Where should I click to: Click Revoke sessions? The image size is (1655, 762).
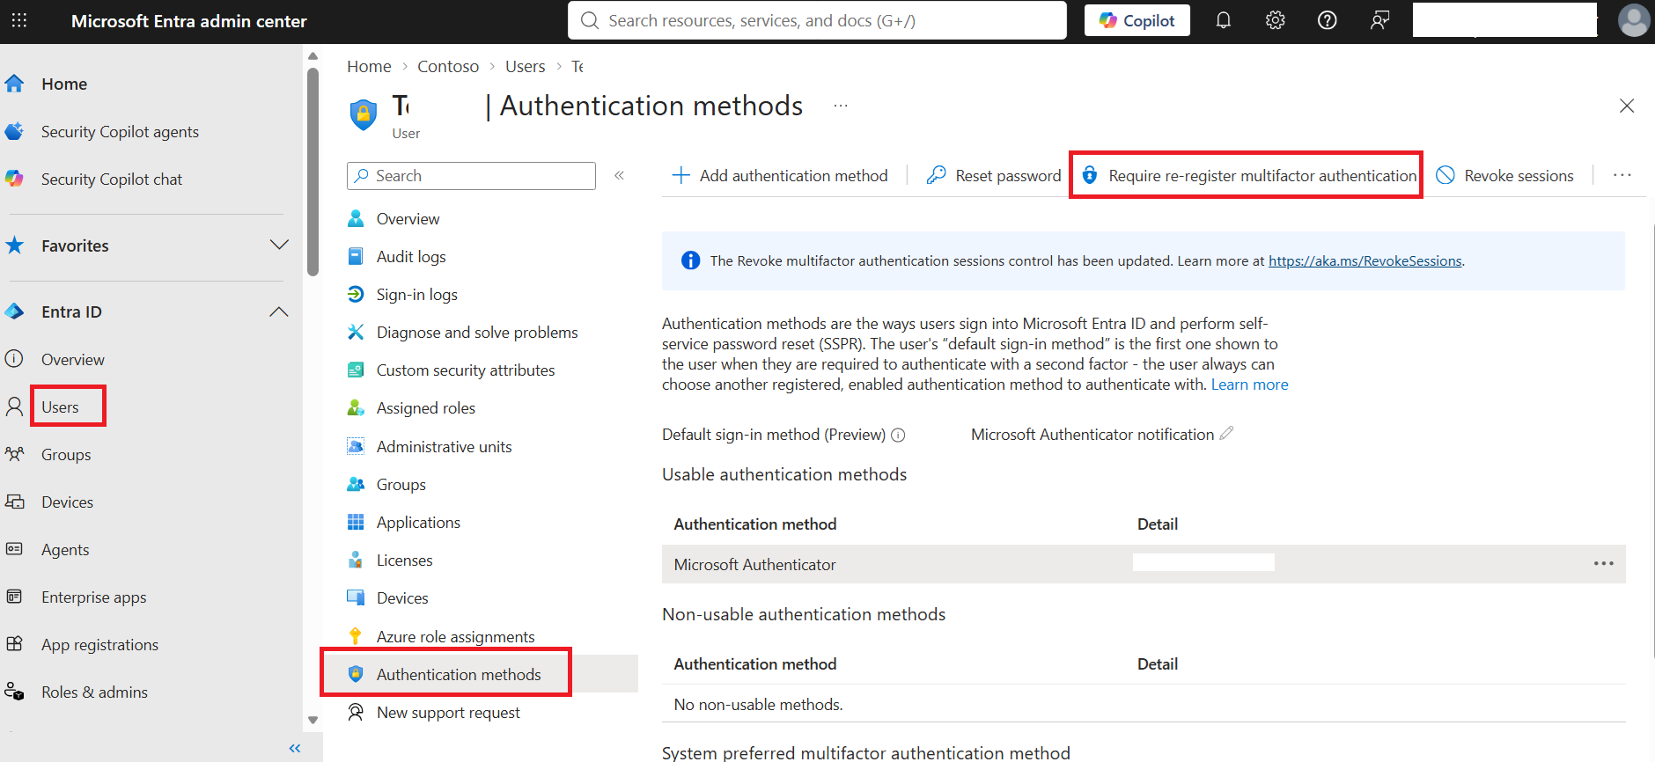click(1504, 175)
